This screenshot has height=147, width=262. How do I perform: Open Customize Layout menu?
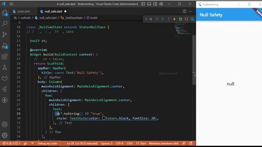tap(161, 4)
